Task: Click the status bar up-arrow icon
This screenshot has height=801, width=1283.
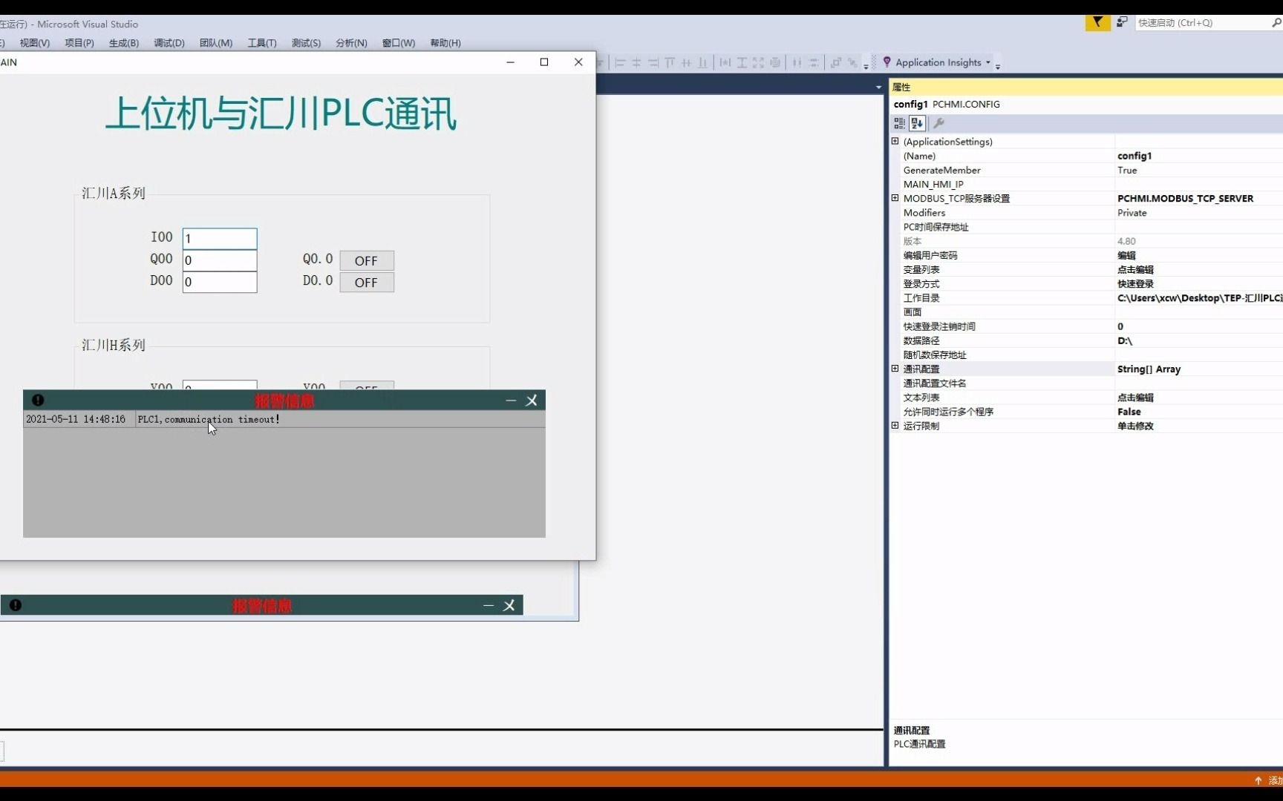Action: (1258, 780)
